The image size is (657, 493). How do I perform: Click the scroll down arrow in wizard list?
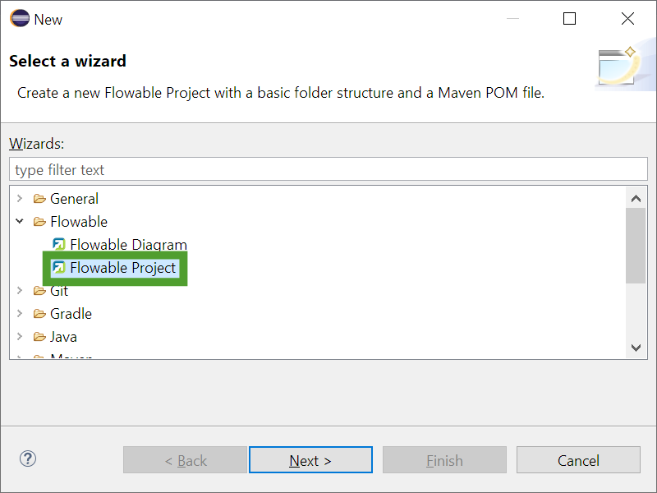point(636,348)
